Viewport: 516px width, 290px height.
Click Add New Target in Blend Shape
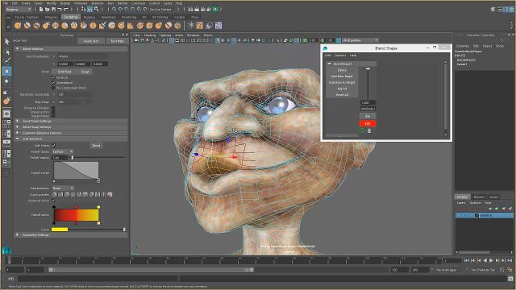coord(342,77)
